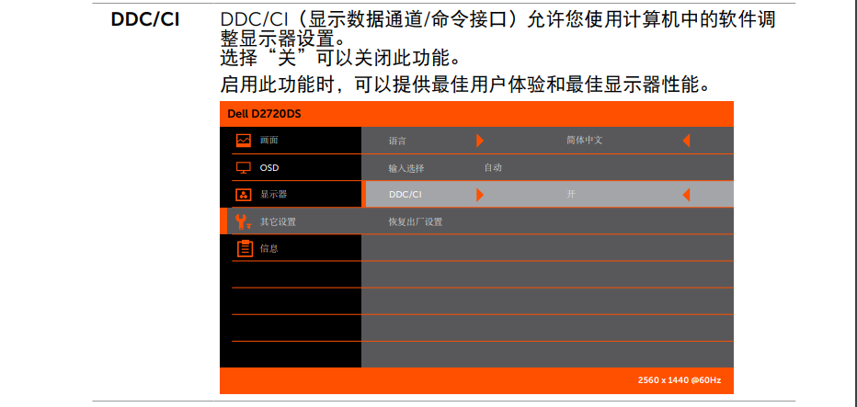The image size is (857, 407).
Task: Click the 其它设置 wrench icon
Action: (x=243, y=221)
